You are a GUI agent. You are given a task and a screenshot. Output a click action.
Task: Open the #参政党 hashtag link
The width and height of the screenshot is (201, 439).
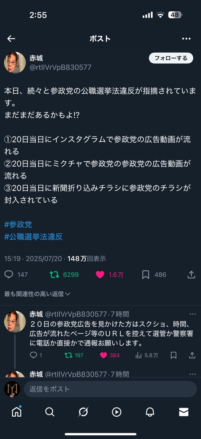pyautogui.click(x=18, y=224)
